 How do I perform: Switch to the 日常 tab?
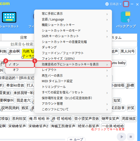point(23,37)
